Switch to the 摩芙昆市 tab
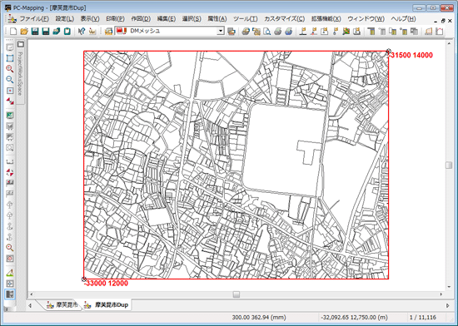 [62, 305]
